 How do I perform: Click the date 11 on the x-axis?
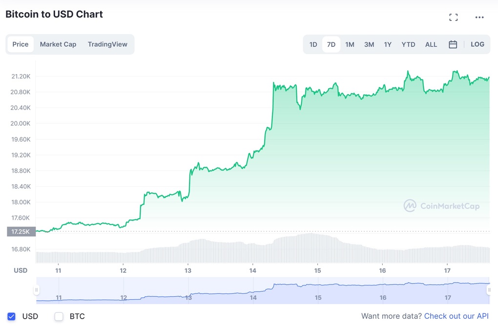click(58, 270)
